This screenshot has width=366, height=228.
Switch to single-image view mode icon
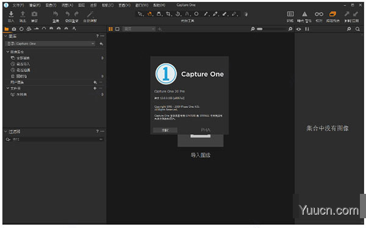point(117,29)
